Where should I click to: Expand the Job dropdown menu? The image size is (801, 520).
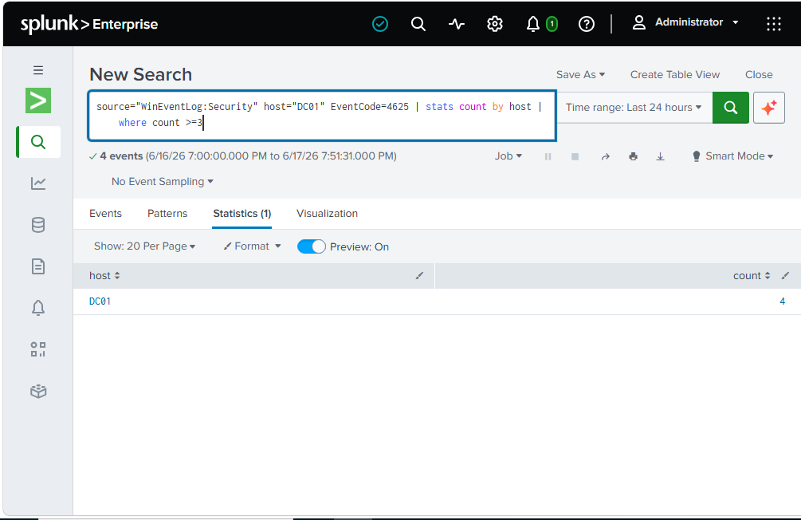coord(508,156)
